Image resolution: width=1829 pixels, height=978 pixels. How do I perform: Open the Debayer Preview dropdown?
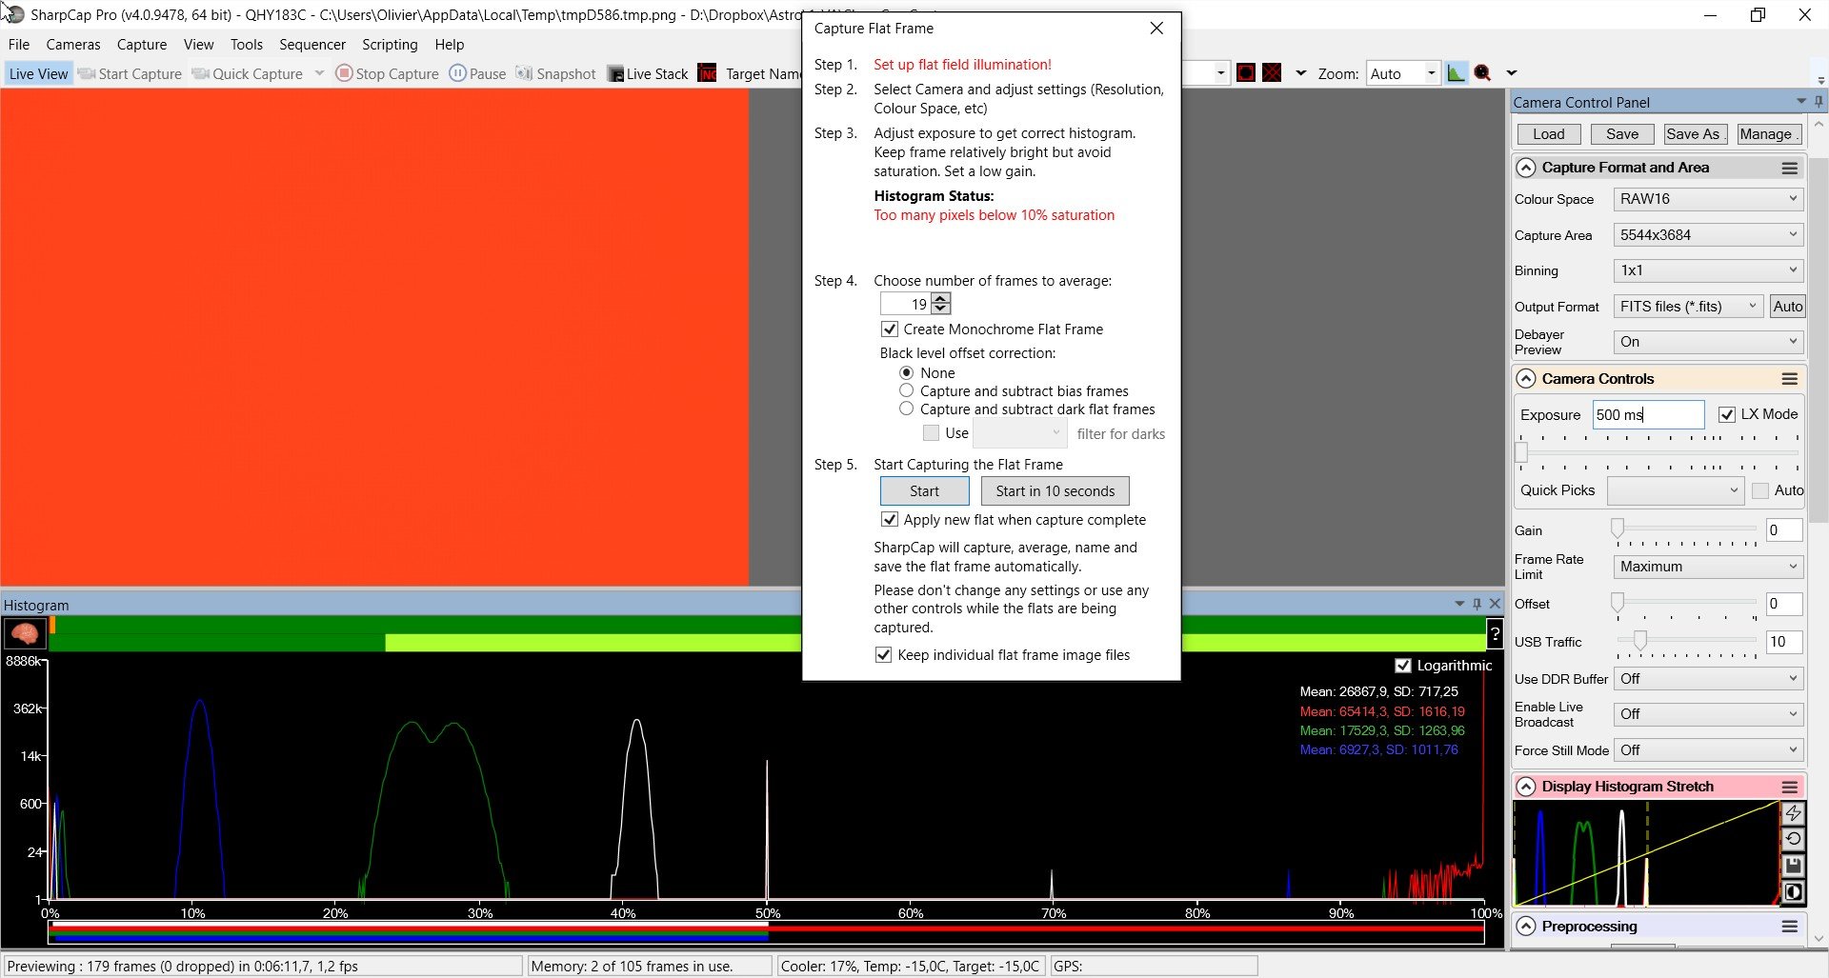[x=1709, y=342]
